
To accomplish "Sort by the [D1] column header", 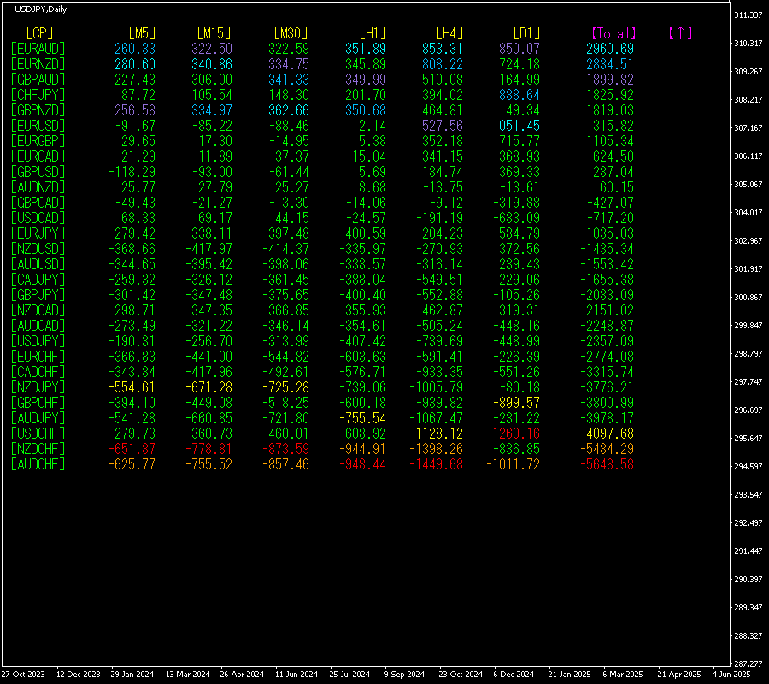I will [526, 33].
